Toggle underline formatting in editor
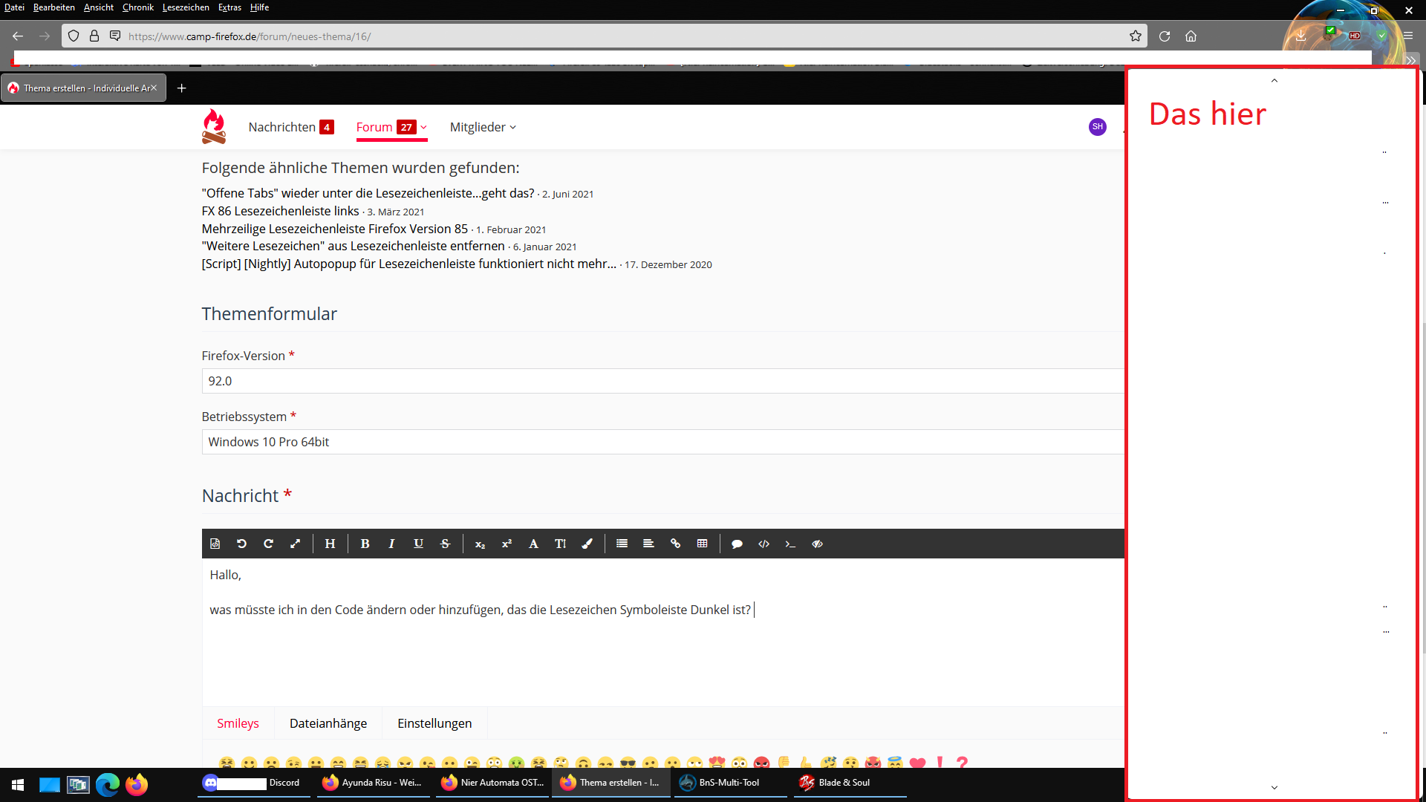The width and height of the screenshot is (1426, 802). 418,544
